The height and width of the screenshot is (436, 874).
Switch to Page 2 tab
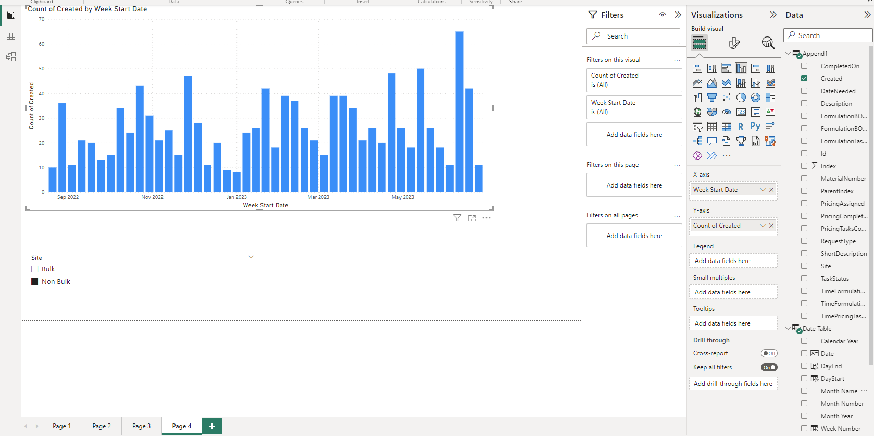[102, 426]
